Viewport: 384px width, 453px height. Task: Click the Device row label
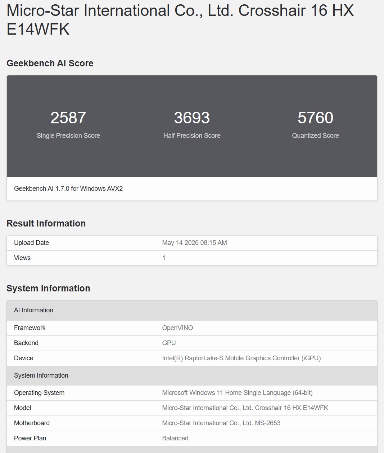click(23, 358)
